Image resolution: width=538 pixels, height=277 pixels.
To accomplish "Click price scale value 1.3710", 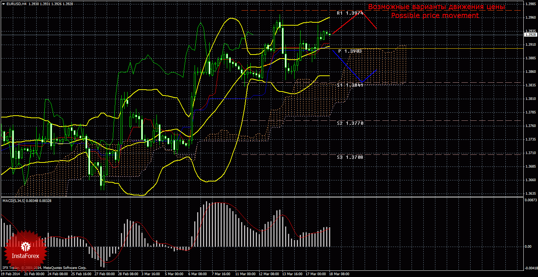I will 531,153.
